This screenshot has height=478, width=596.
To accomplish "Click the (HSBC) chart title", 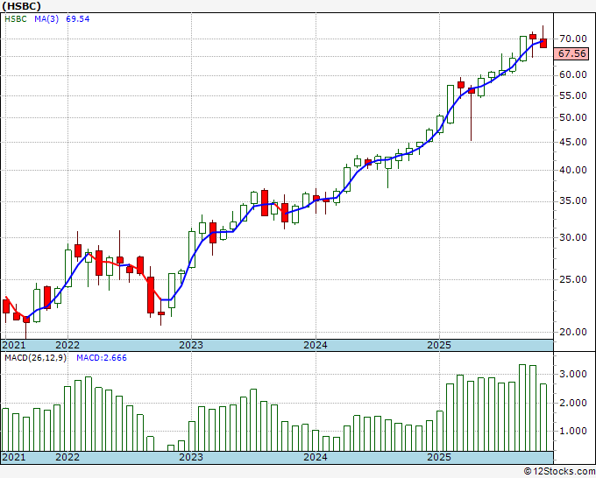I will coord(21,6).
